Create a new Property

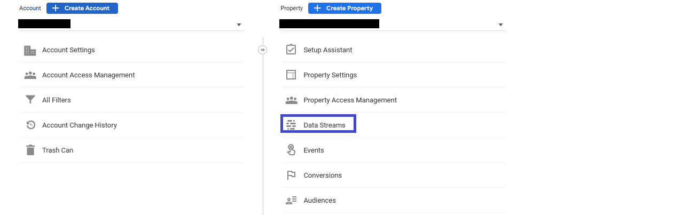tap(345, 9)
